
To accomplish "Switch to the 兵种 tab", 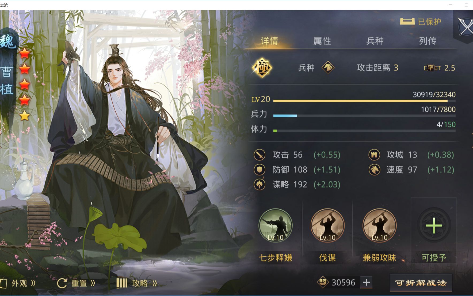I will point(375,41).
